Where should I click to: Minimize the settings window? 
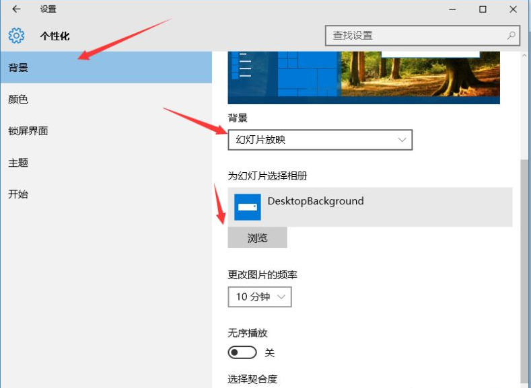(x=452, y=9)
